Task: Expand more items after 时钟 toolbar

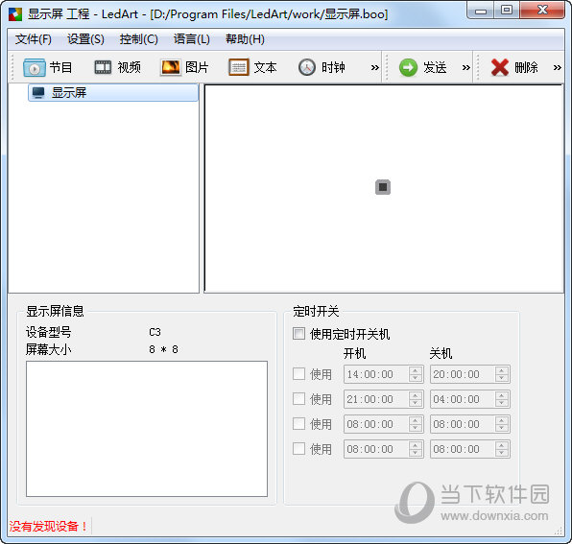Action: [x=374, y=67]
